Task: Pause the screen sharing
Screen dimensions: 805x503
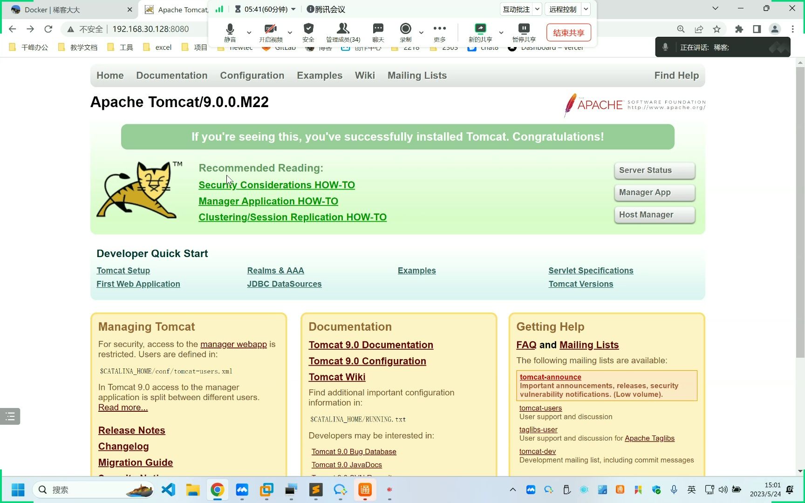Action: [x=524, y=33]
